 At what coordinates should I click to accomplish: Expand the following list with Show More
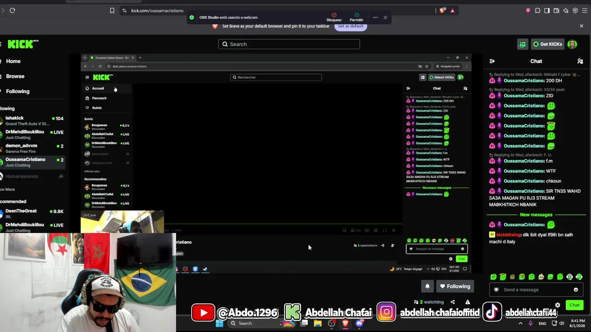coord(7,190)
